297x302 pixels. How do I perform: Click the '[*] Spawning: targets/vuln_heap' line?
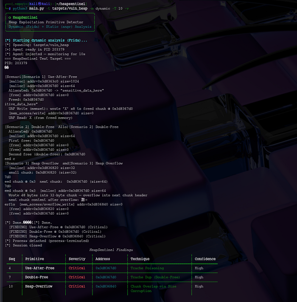click(37, 45)
